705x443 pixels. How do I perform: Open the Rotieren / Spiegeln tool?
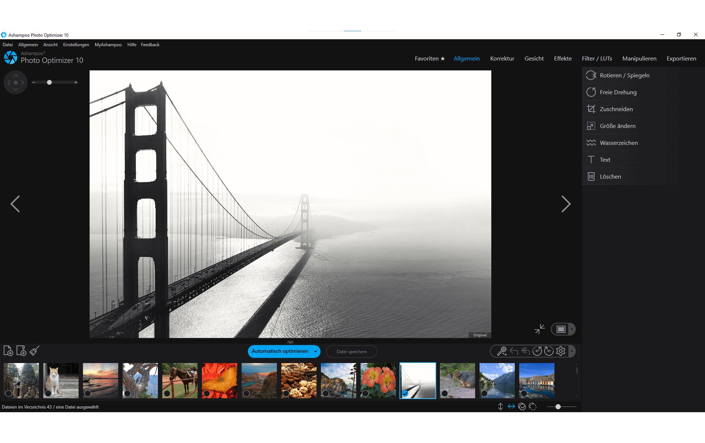click(624, 75)
